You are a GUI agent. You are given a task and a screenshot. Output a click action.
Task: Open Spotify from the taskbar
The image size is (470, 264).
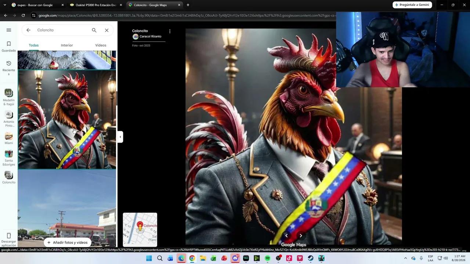pyautogui.click(x=267, y=258)
